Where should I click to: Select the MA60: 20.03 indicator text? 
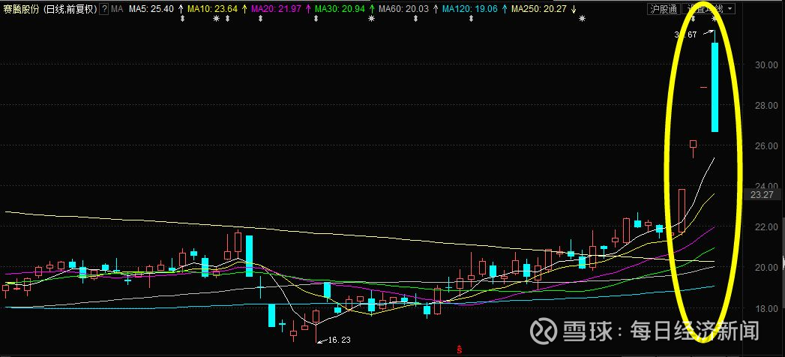[403, 9]
